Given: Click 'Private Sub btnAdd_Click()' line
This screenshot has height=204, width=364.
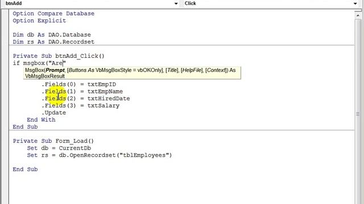Looking at the screenshot, I should (59, 56).
